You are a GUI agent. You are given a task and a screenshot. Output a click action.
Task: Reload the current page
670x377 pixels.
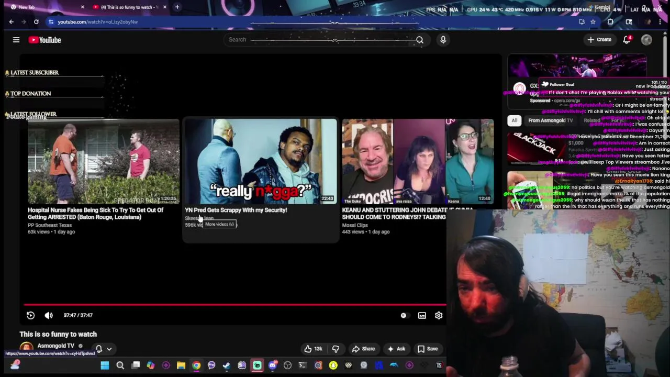(x=36, y=22)
